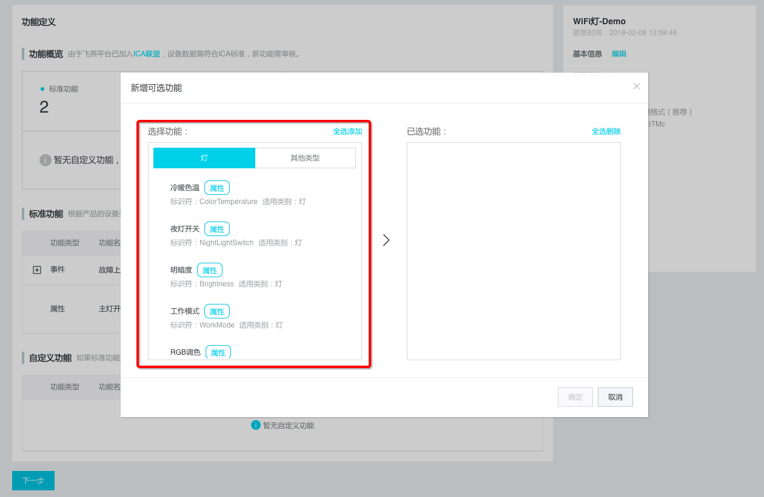Image resolution: width=764 pixels, height=497 pixels.
Task: Click 全选添加 link
Action: 347,131
